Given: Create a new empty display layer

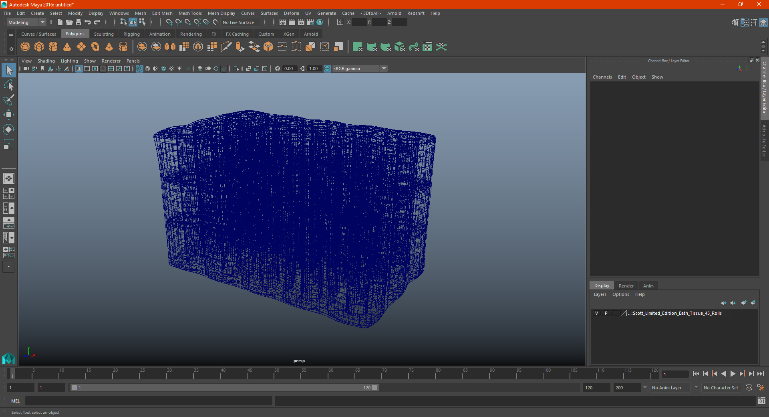Looking at the screenshot, I should pos(743,303).
